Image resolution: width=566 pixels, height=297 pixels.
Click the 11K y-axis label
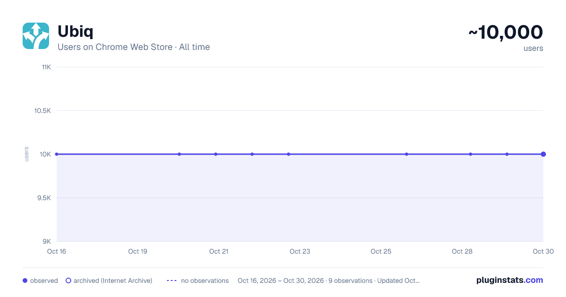(x=46, y=67)
